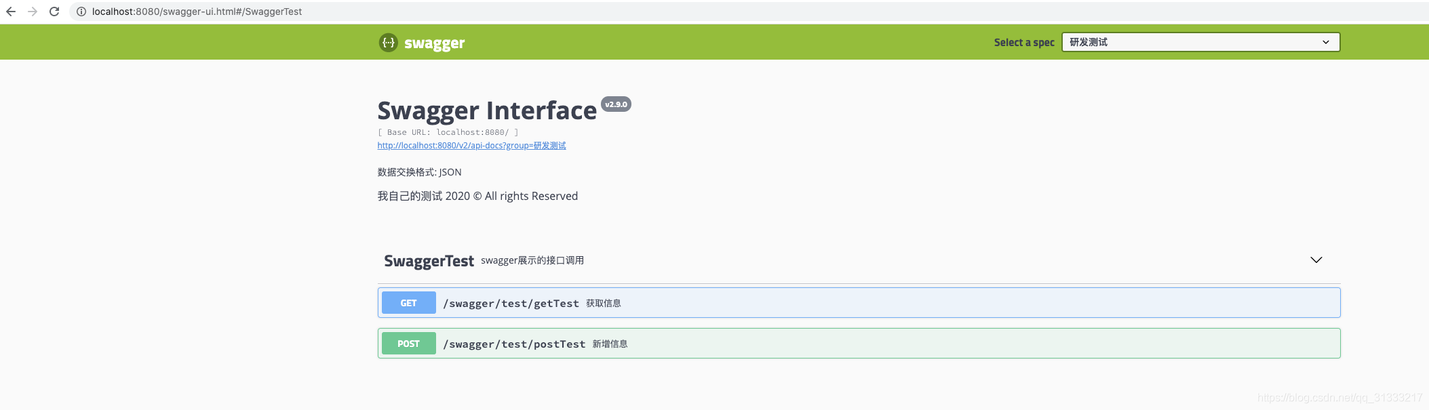This screenshot has height=410, width=1429.
Task: Go back with the browser back arrow
Action: [11, 12]
